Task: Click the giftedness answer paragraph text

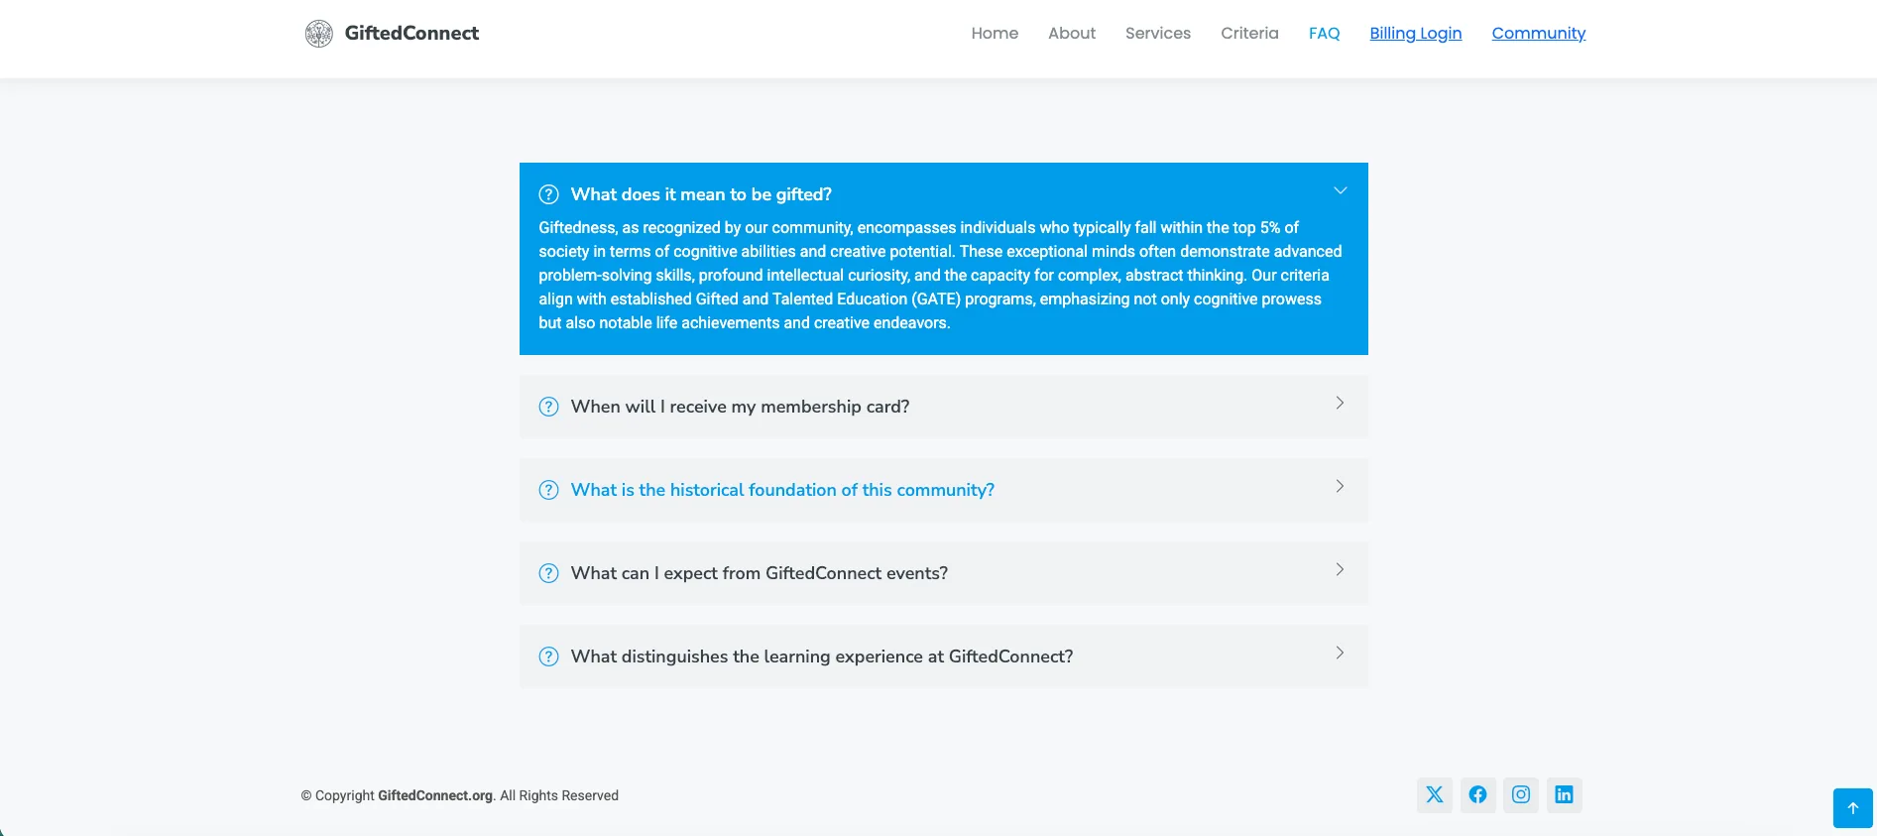Action: 940,275
